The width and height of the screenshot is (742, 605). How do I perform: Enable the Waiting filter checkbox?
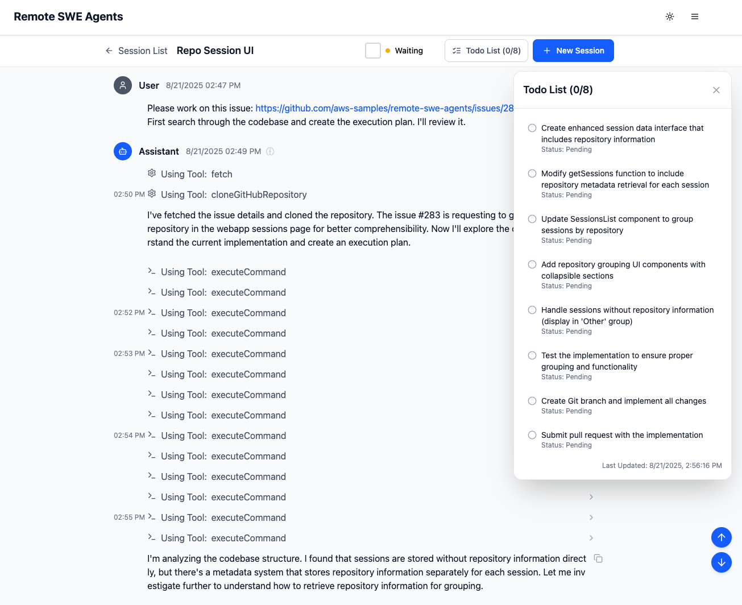pyautogui.click(x=373, y=51)
